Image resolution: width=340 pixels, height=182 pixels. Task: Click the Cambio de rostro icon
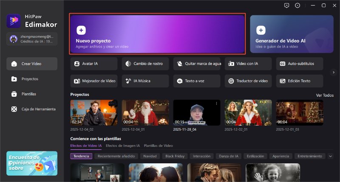click(x=128, y=64)
